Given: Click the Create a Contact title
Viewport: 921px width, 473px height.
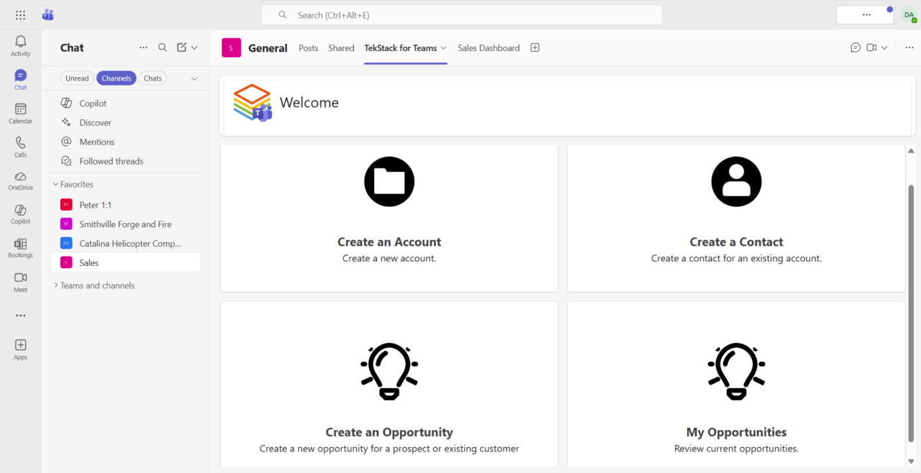Looking at the screenshot, I should [736, 242].
